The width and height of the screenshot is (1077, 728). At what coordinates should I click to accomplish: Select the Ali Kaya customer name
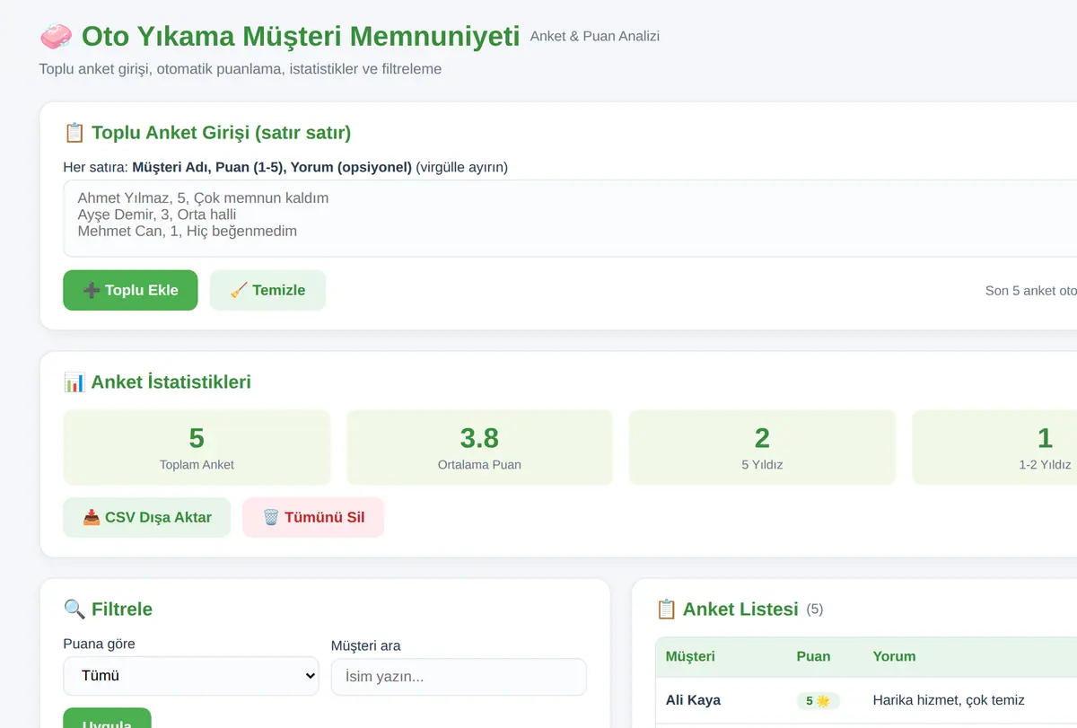[693, 700]
